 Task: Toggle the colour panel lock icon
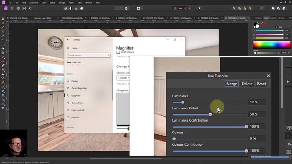(276, 27)
